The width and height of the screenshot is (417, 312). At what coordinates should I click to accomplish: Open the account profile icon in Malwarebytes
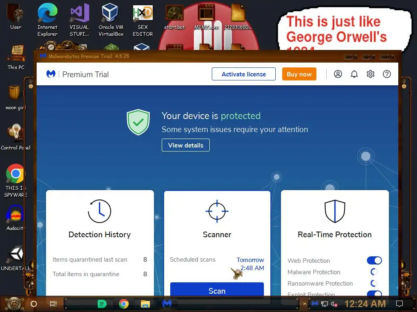(x=338, y=74)
